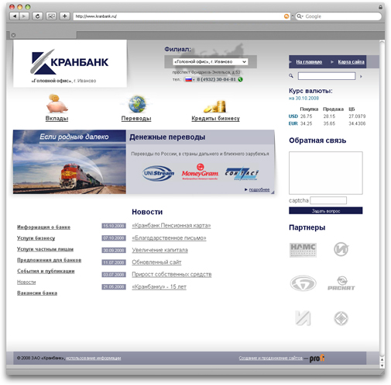
Task: Go back with the browser's left arrow
Action: coord(15,16)
